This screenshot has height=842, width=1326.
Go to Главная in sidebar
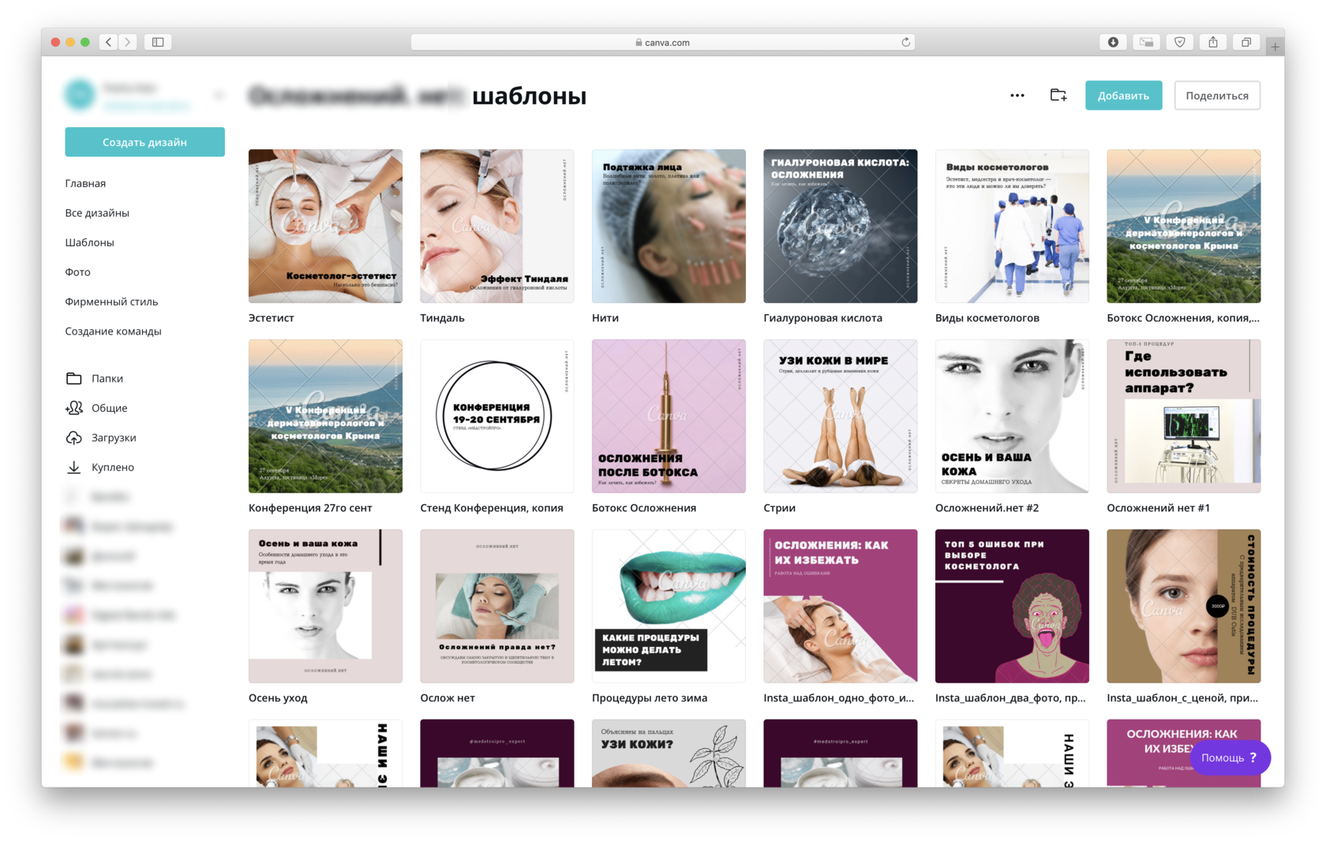click(x=85, y=183)
